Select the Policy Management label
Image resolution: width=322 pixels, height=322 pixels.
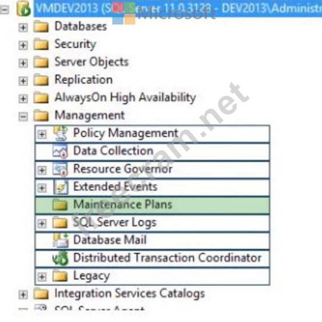coord(125,133)
